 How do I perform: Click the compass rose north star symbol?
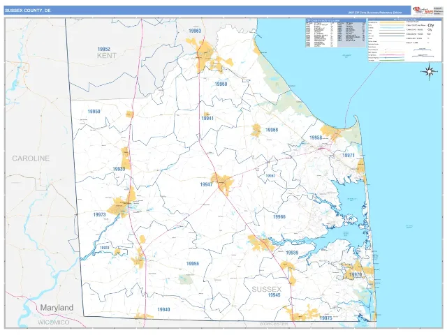430,71
